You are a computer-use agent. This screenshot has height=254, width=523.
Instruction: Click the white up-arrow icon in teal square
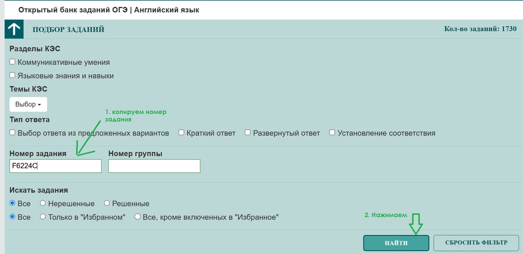click(14, 29)
